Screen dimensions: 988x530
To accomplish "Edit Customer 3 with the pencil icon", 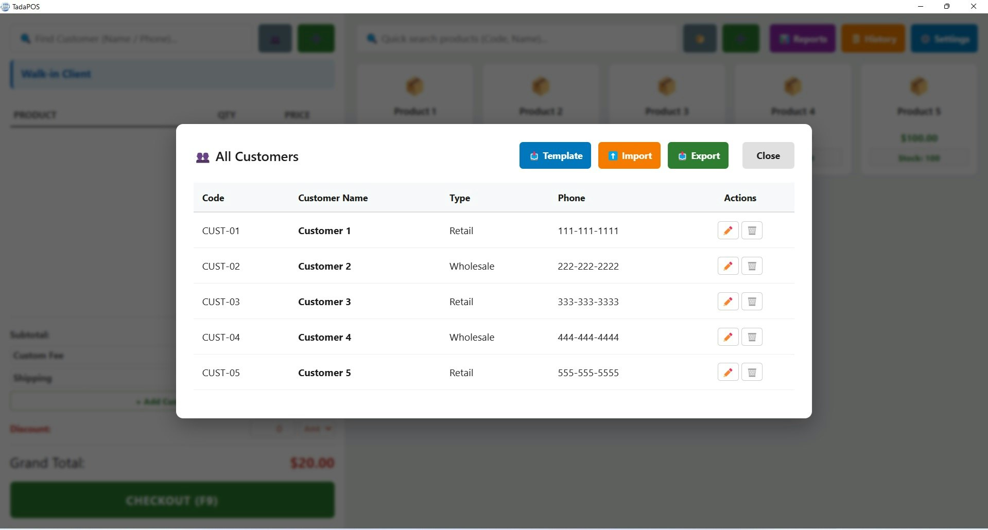I will [728, 302].
